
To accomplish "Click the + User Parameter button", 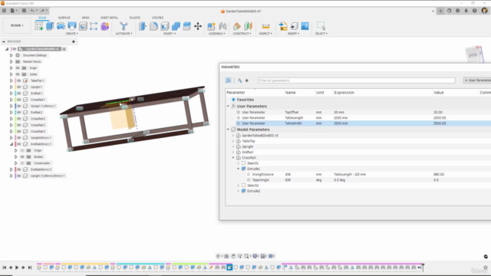I will [477, 80].
